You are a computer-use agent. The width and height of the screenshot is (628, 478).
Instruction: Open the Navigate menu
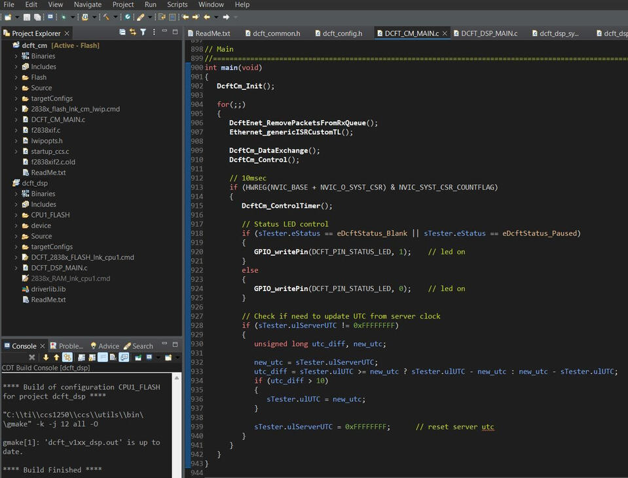point(88,5)
